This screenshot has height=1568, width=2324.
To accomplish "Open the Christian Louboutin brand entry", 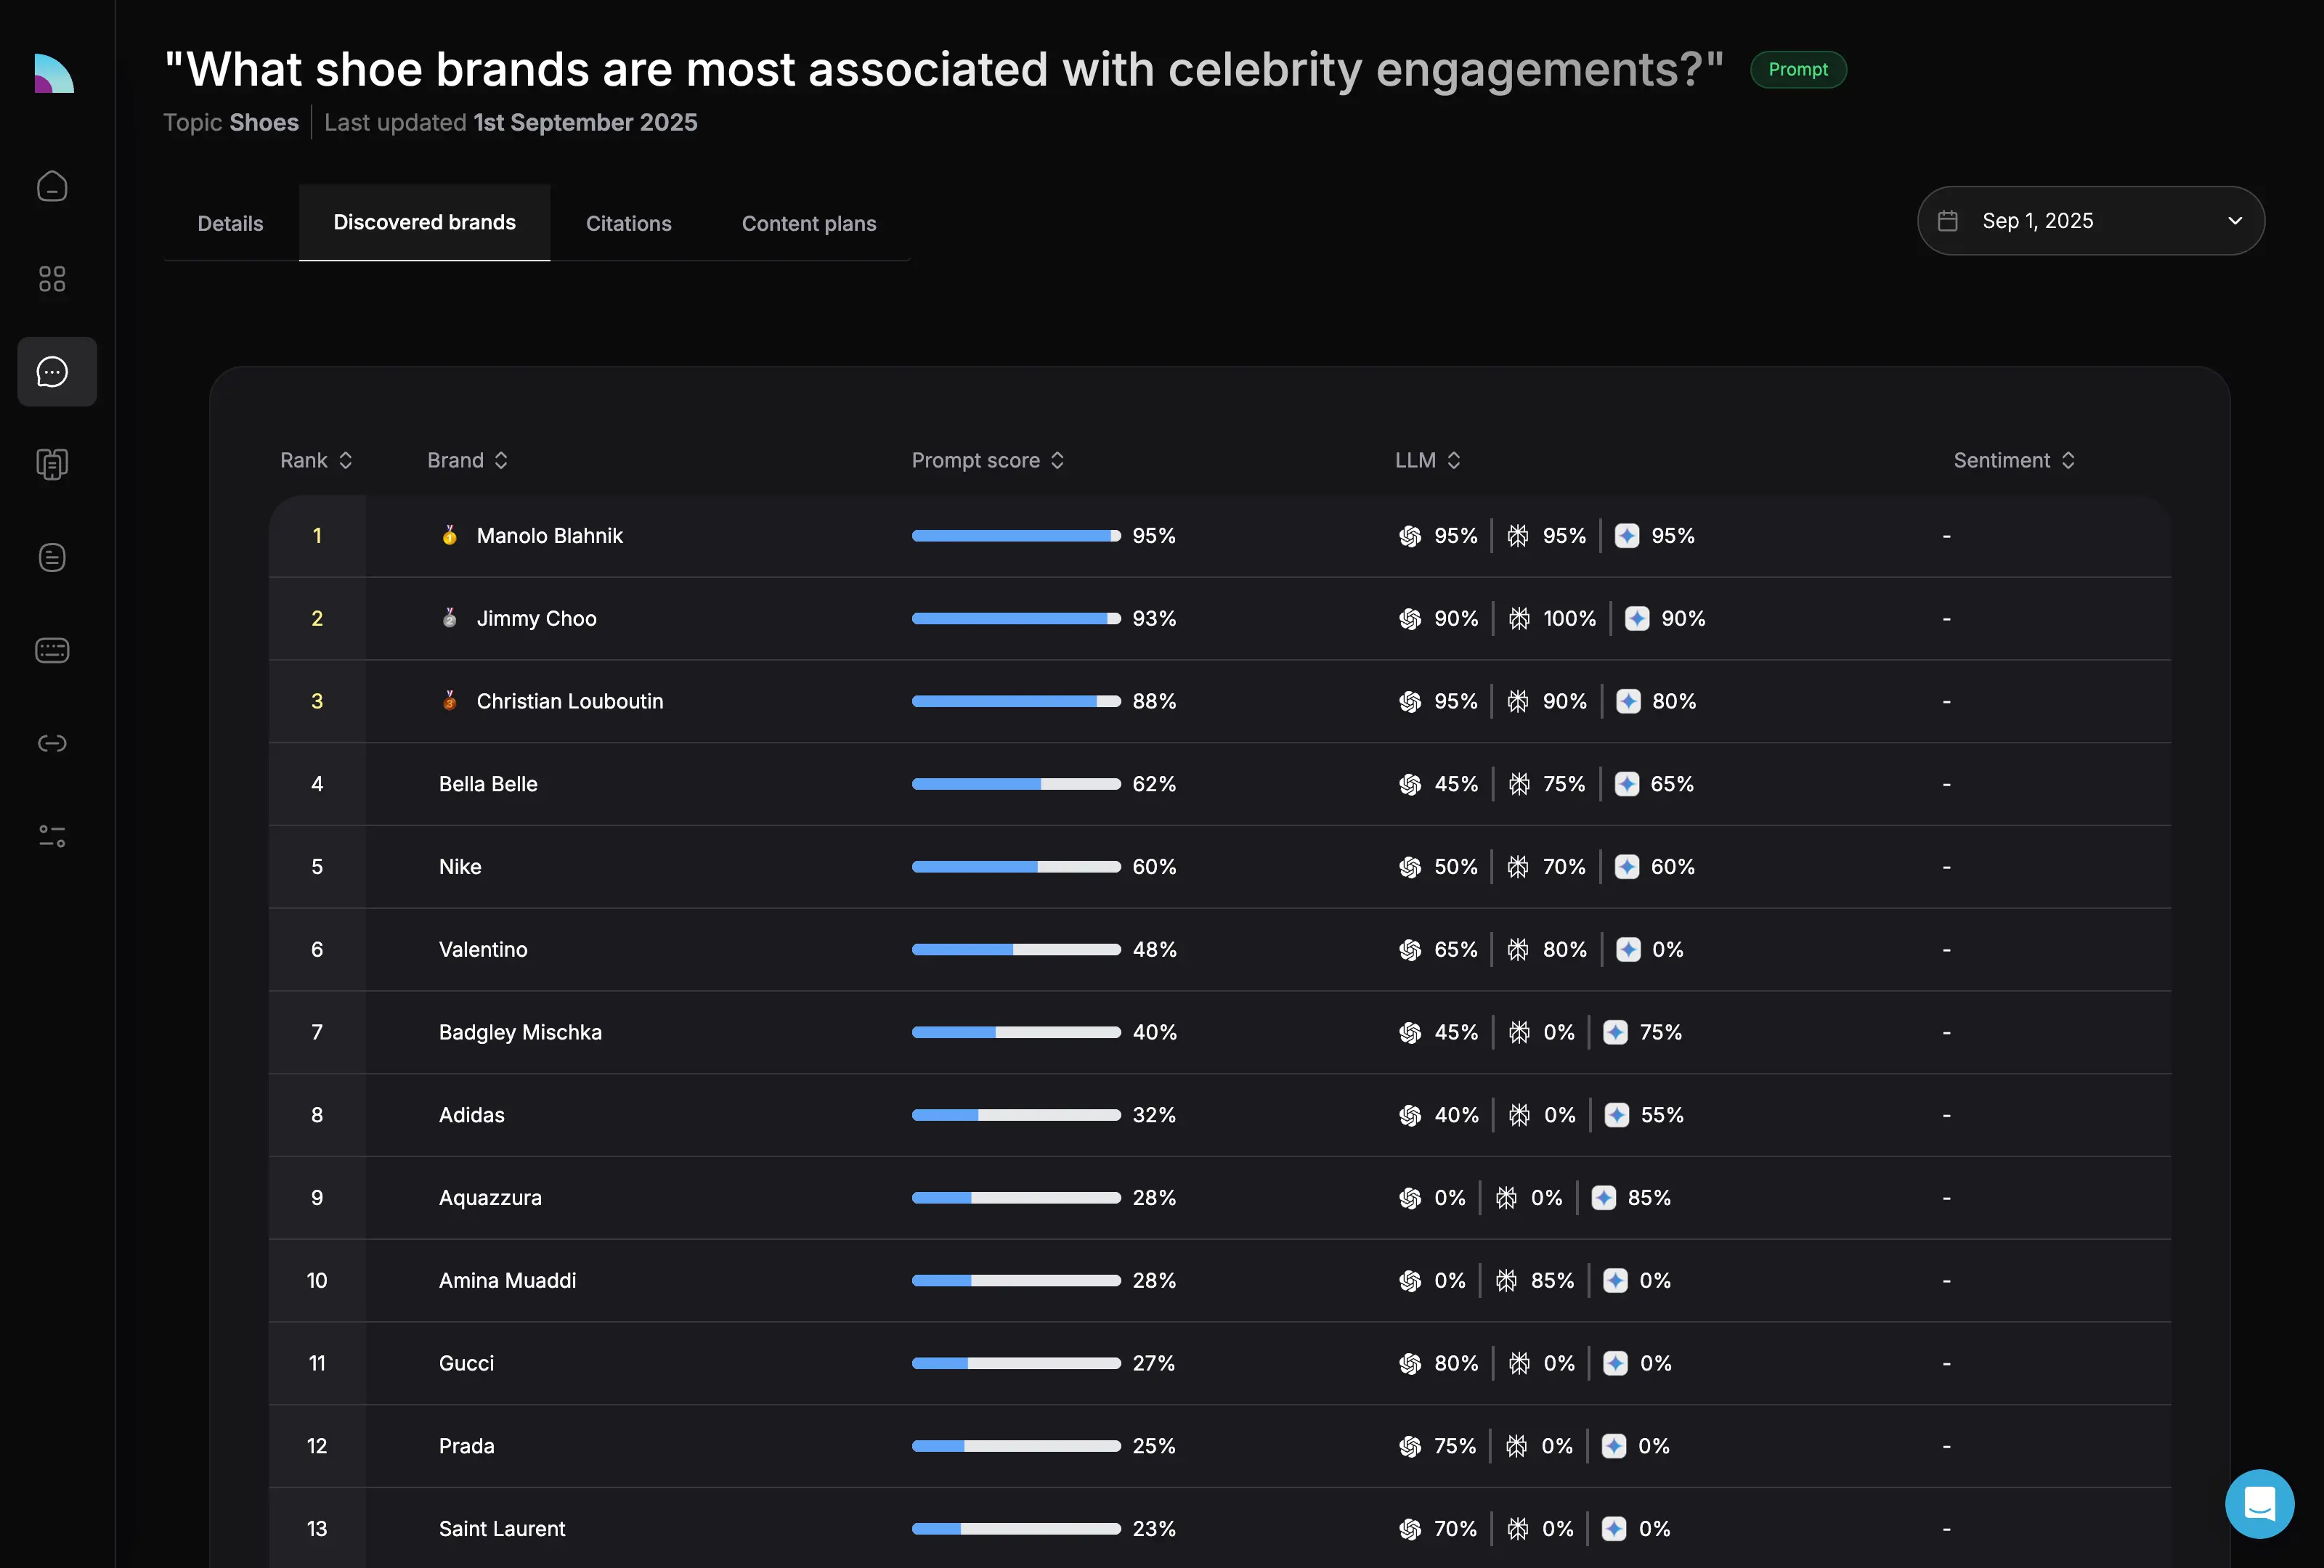I will [570, 701].
